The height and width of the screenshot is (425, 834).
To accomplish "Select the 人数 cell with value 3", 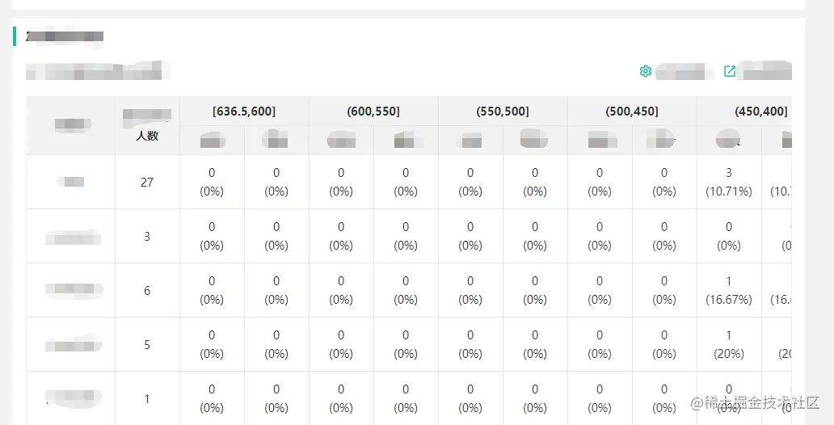I will (147, 236).
